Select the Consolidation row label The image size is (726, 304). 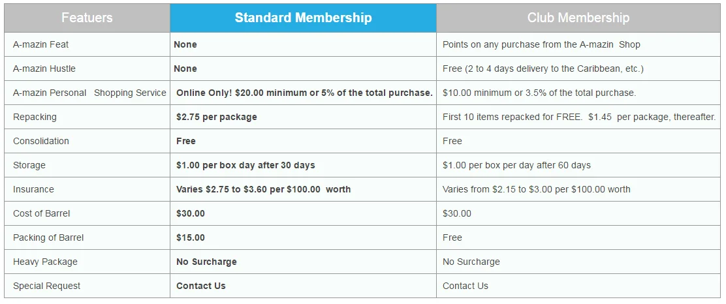(x=40, y=141)
